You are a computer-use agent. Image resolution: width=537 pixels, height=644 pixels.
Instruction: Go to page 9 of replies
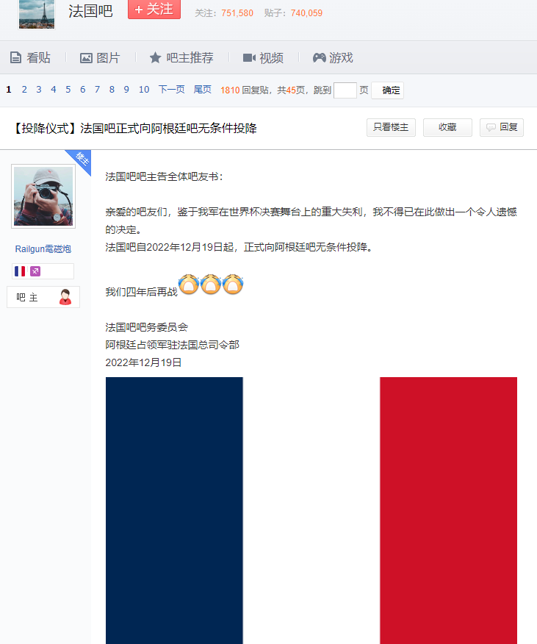tap(126, 90)
